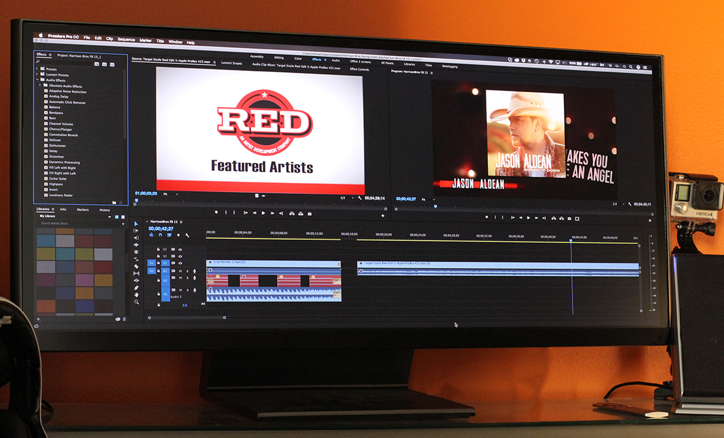The image size is (724, 438).
Task: Mute audio track A1
Action: [180, 271]
